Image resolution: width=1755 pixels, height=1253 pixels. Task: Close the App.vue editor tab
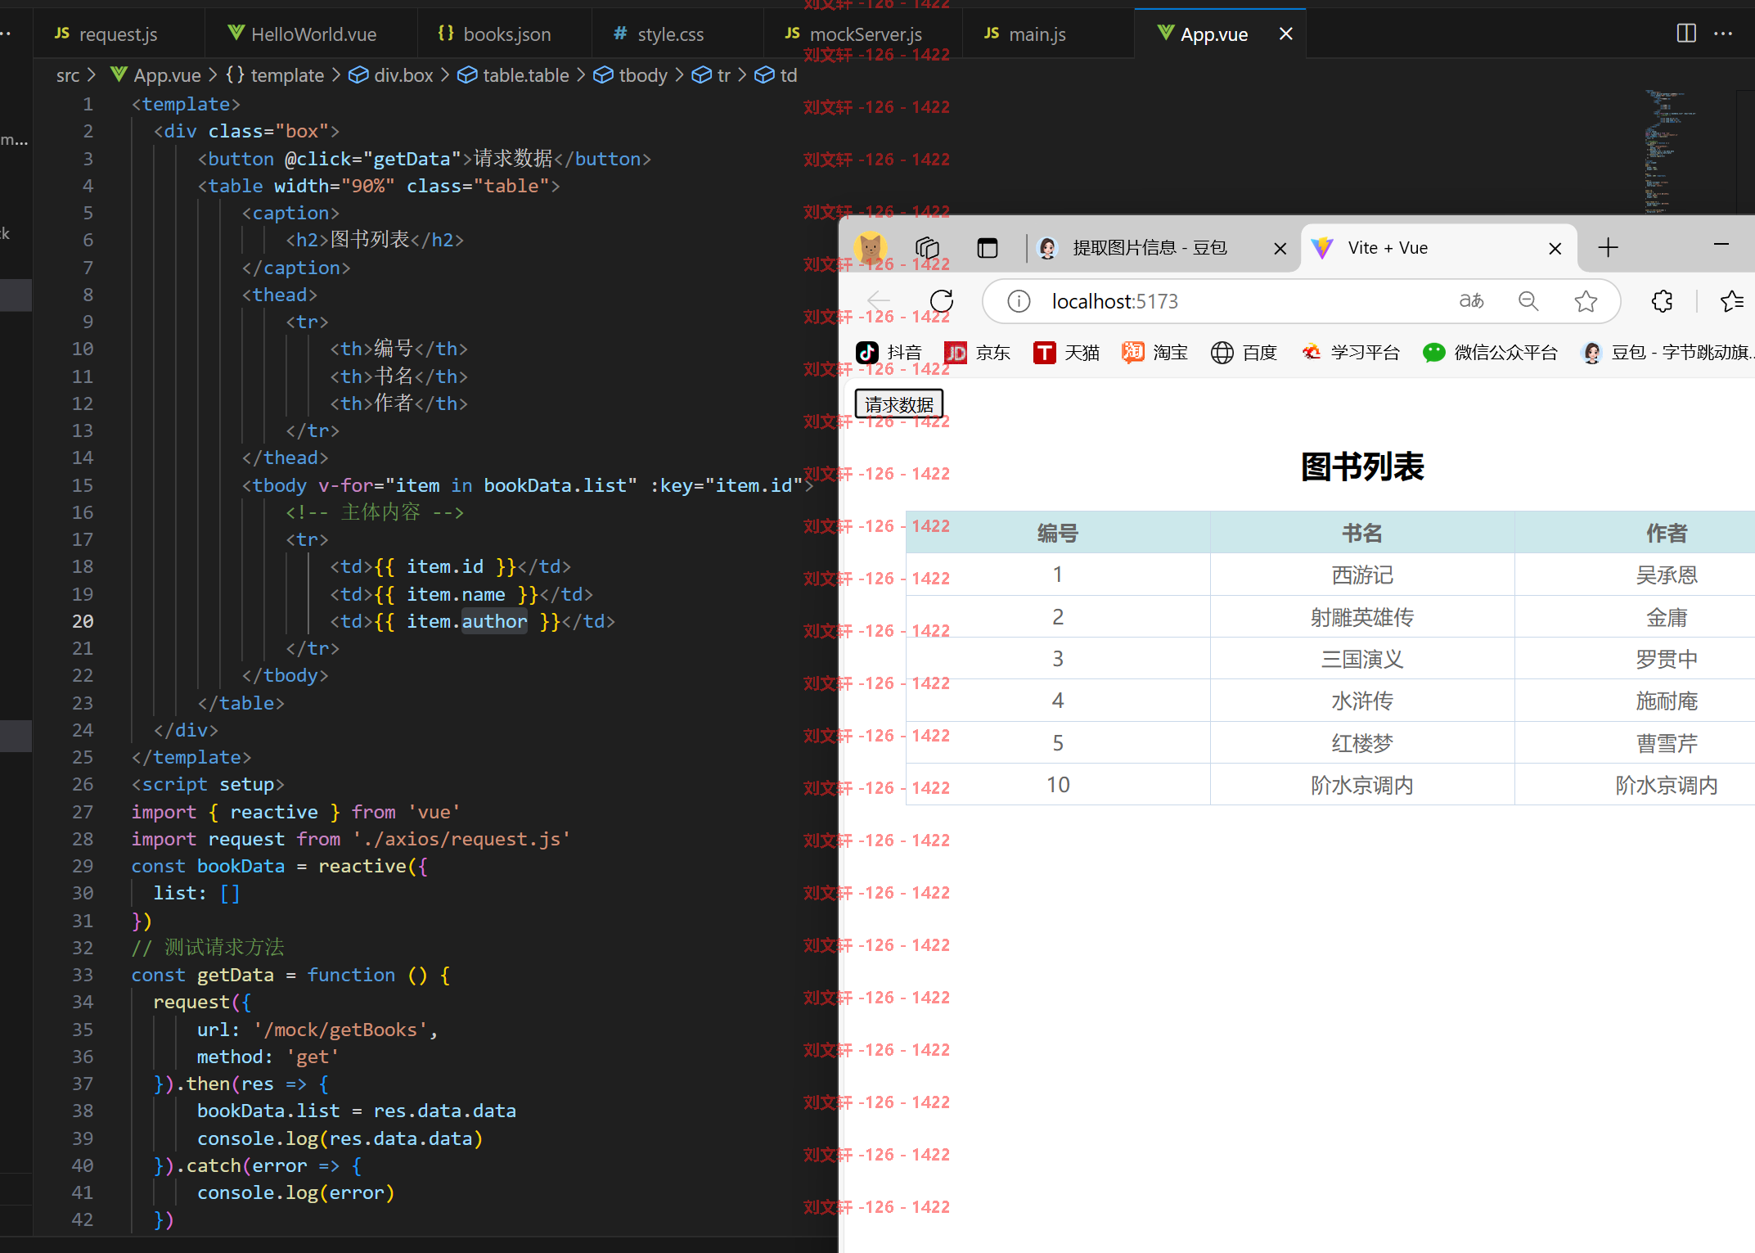(x=1286, y=34)
